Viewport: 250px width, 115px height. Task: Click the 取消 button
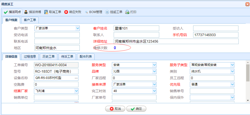[x=115, y=109]
